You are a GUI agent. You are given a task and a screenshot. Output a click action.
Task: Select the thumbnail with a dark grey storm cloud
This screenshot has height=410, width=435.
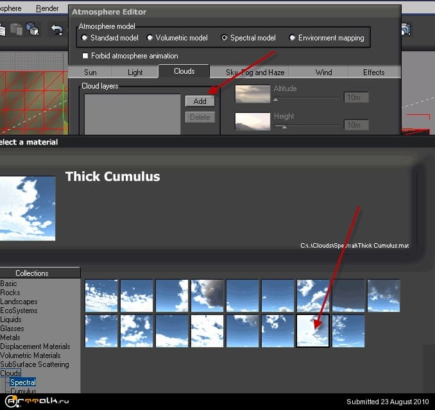[x=207, y=295]
